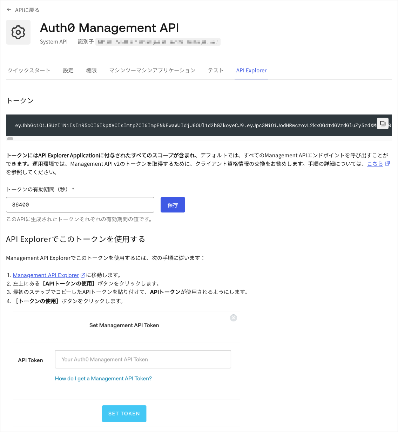Switch to the 設定 tab

point(68,70)
